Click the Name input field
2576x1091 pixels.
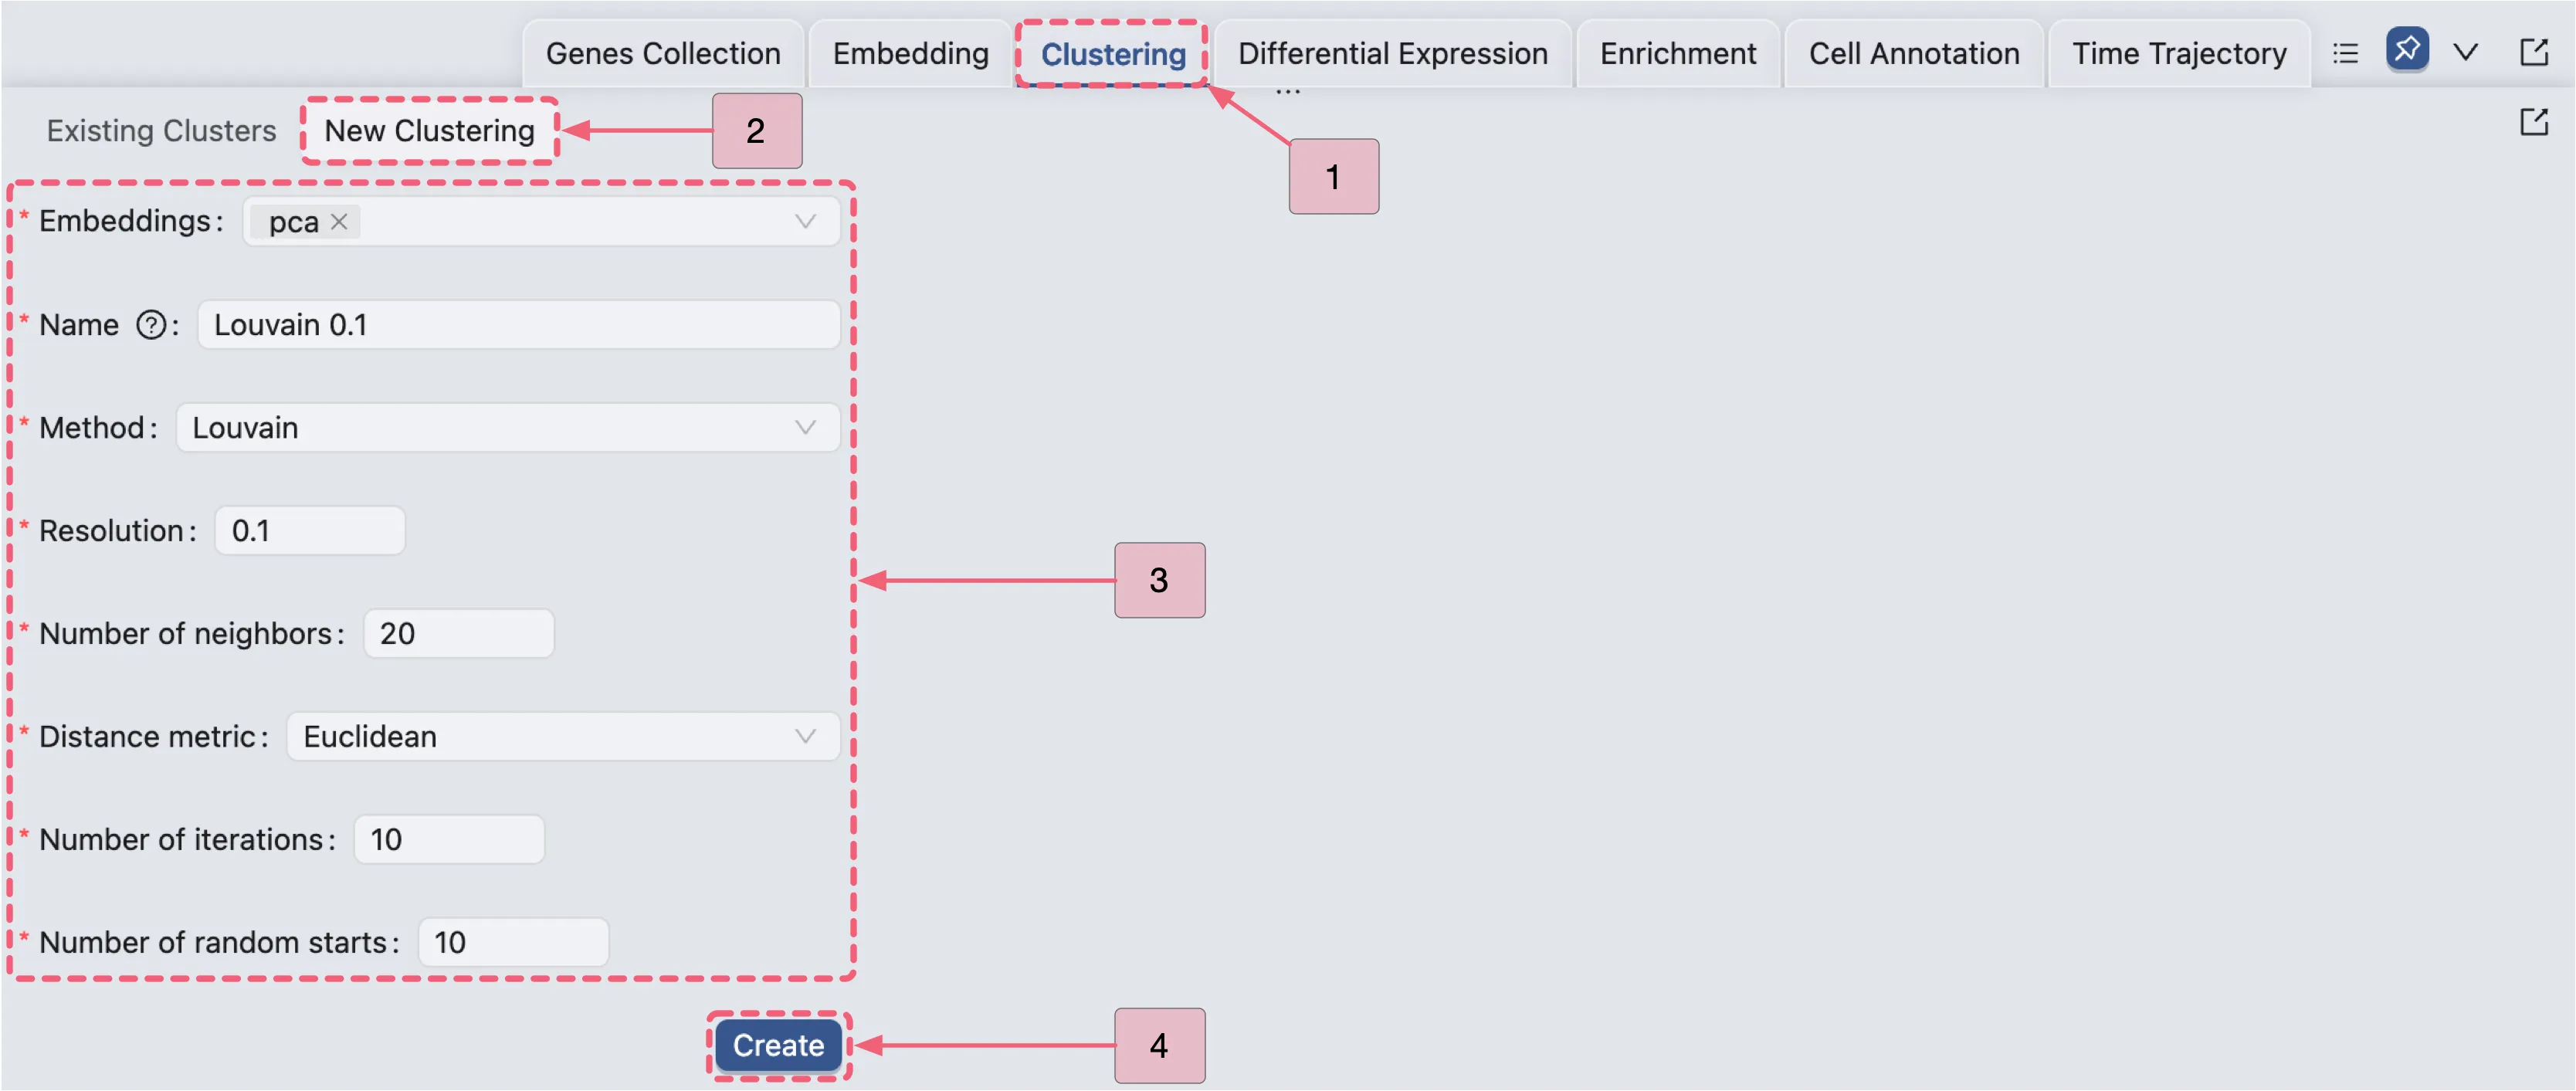[517, 325]
